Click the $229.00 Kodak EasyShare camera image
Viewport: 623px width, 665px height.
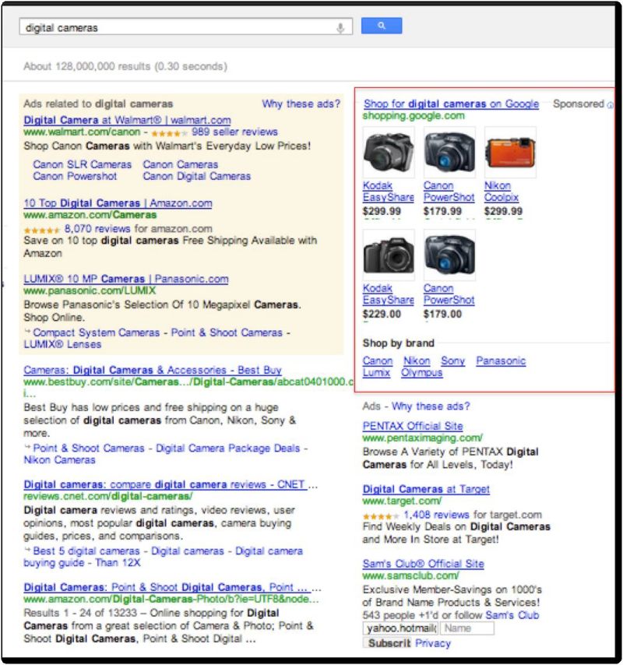pos(388,255)
